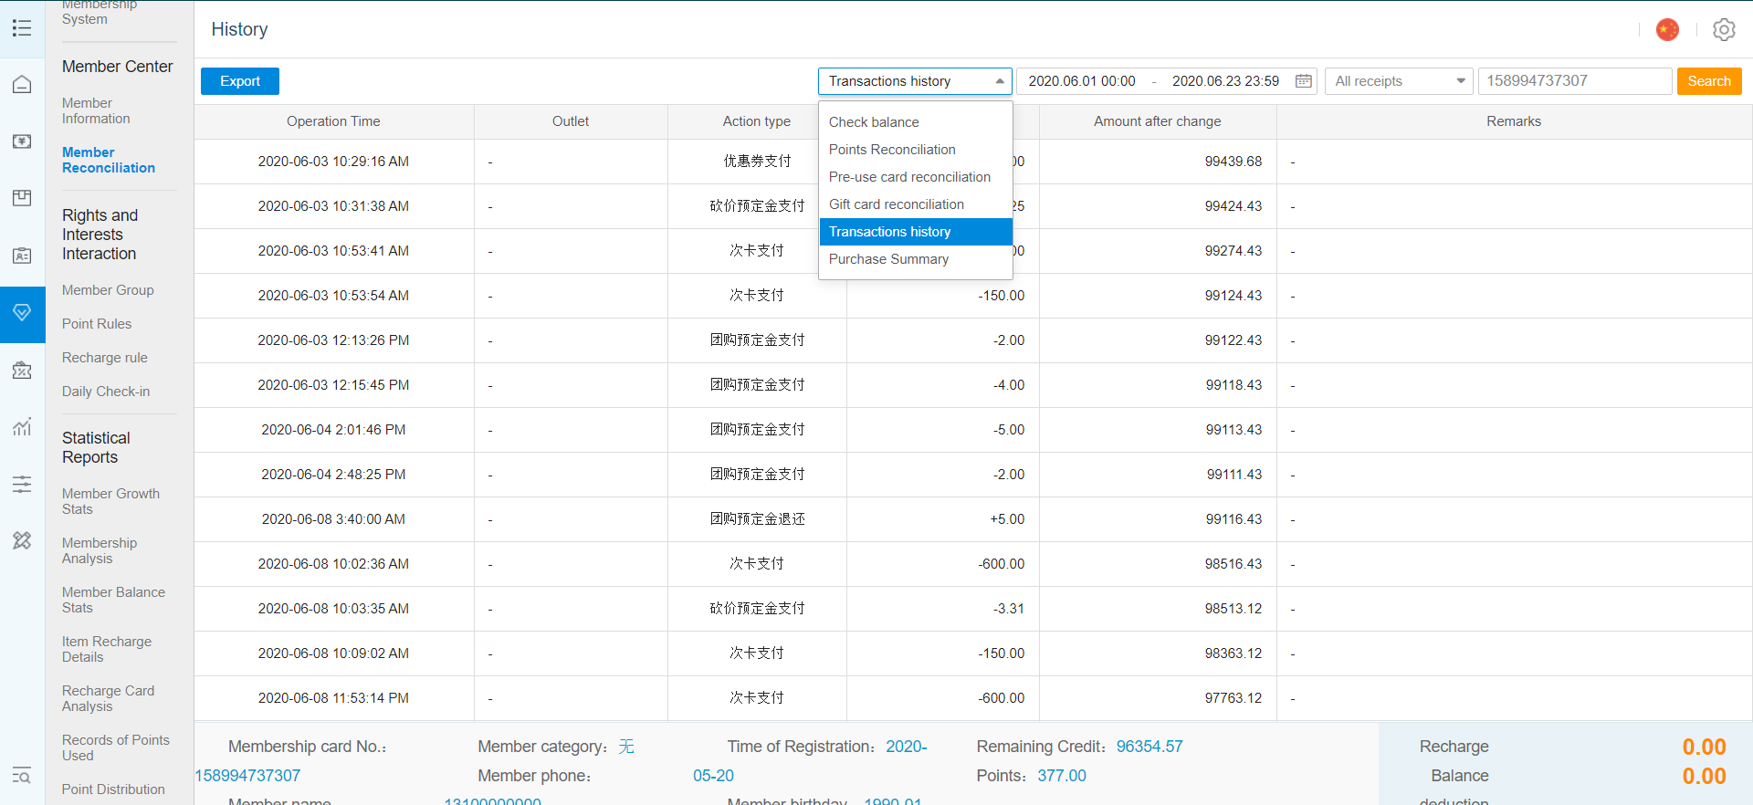Open Records of Points Used
Viewport: 1753px width, 805px height.
tap(116, 747)
